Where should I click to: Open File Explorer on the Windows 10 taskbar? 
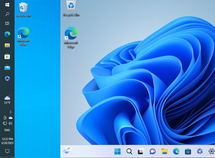click(x=7, y=45)
